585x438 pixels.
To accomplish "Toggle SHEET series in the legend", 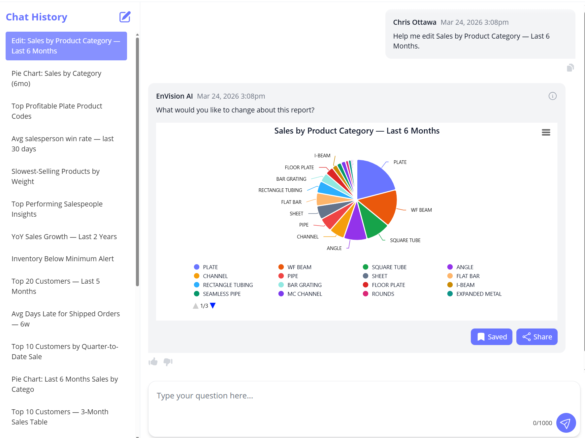I will tap(375, 276).
